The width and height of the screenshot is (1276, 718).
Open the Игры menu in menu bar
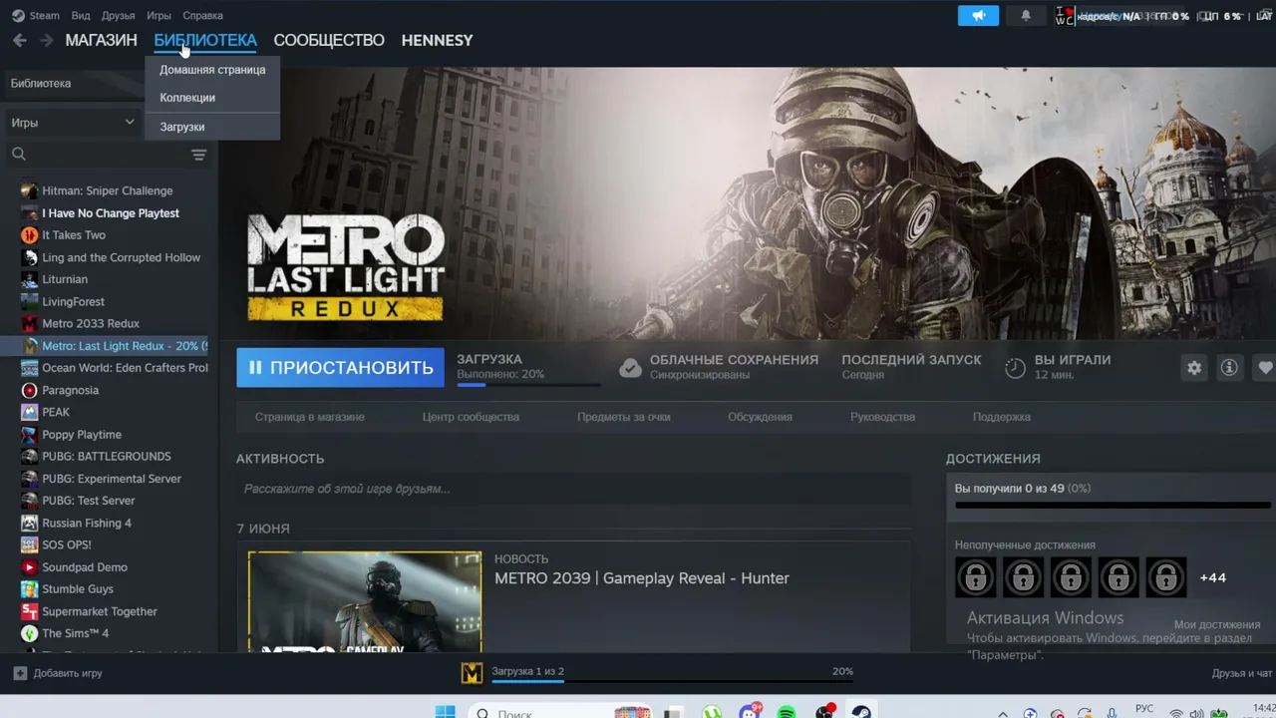point(159,16)
